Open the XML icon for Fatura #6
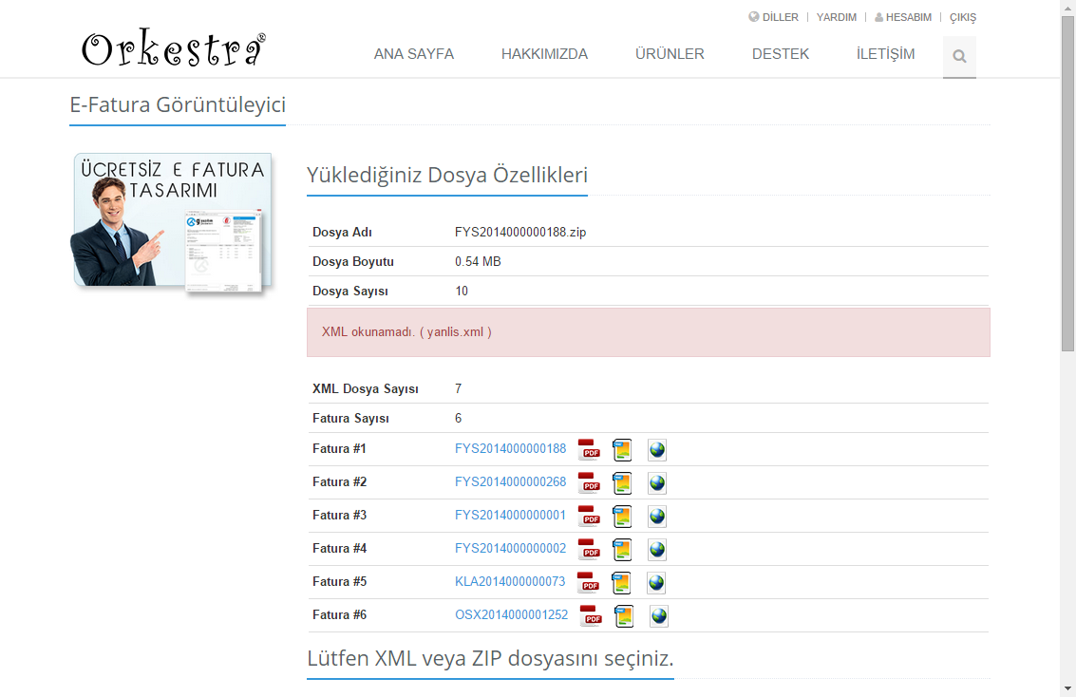Screen dimensions: 1076x697 (x=624, y=615)
